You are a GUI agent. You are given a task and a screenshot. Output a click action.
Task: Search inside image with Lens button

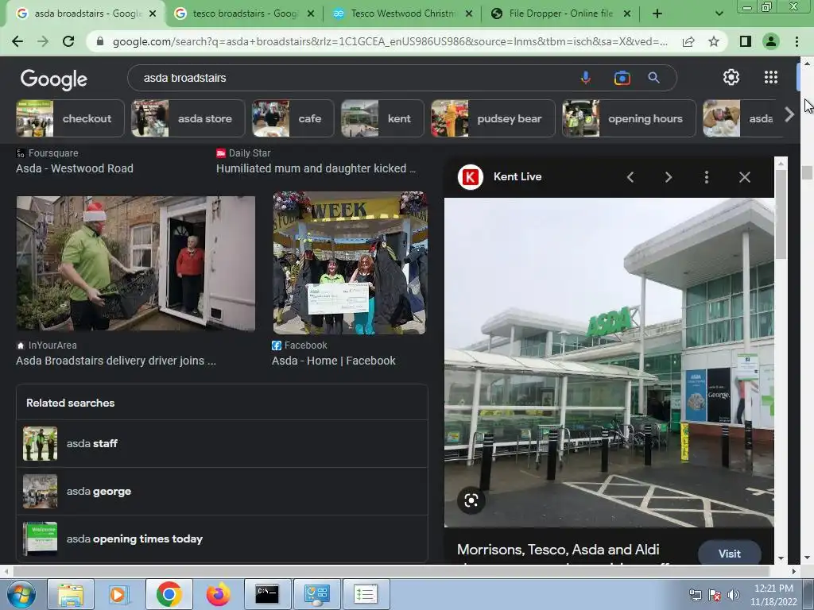coord(471,500)
